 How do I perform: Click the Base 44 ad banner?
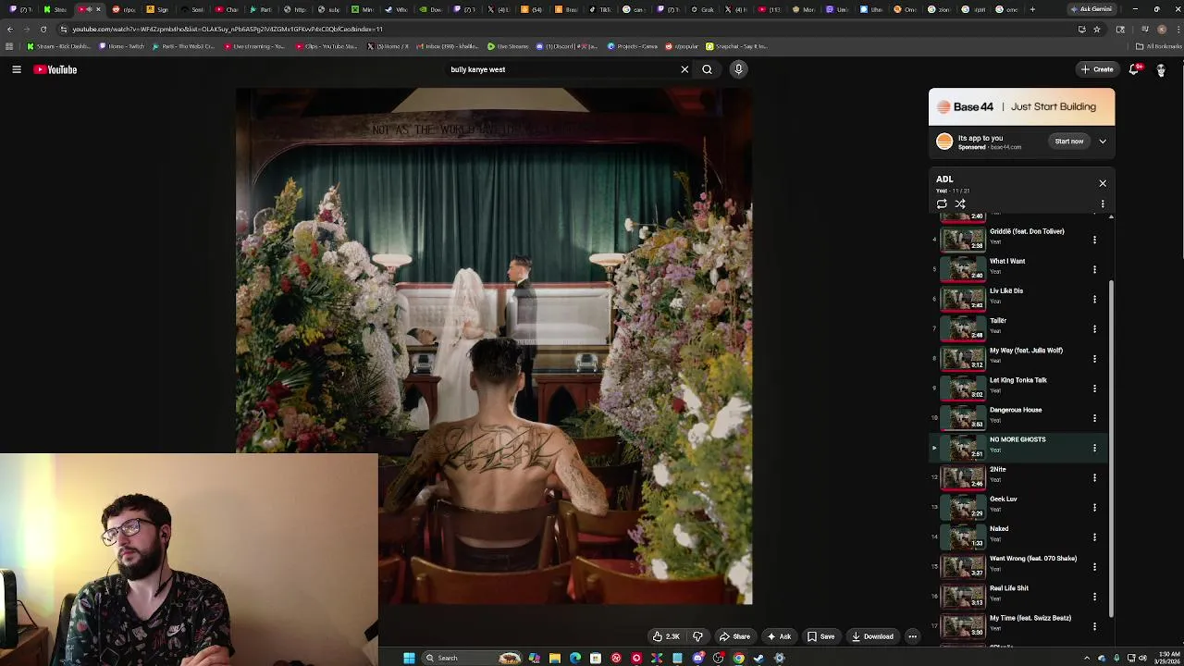point(1021,107)
